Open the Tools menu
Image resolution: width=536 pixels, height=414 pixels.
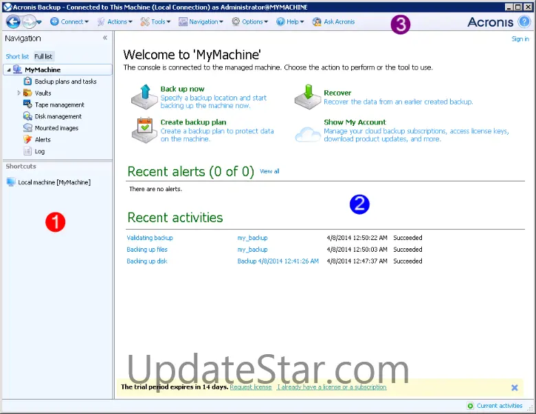[155, 21]
